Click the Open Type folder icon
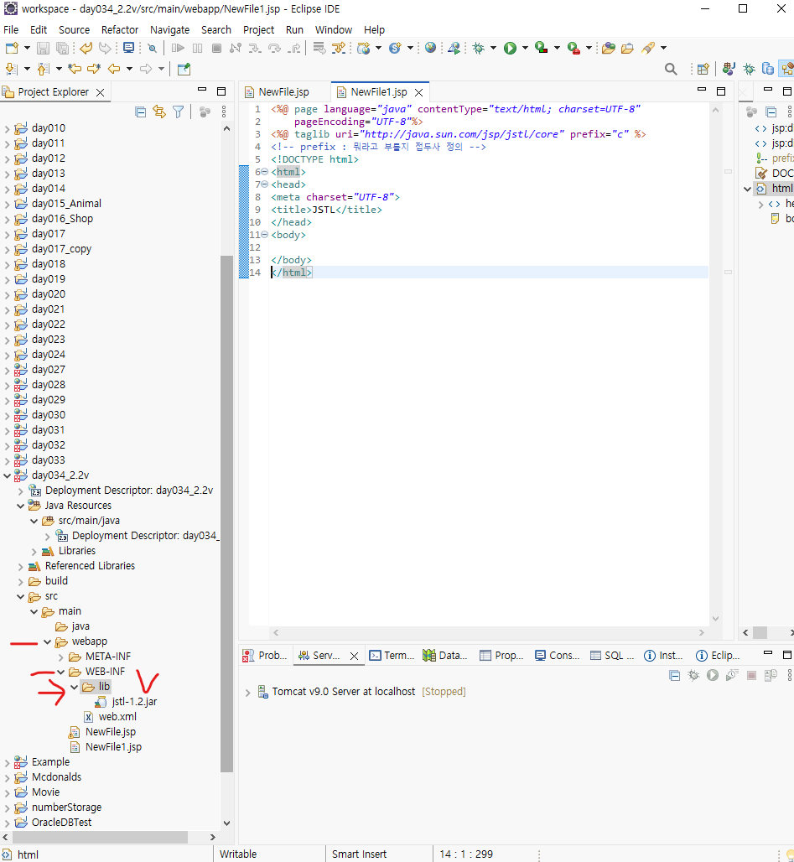 coord(608,49)
